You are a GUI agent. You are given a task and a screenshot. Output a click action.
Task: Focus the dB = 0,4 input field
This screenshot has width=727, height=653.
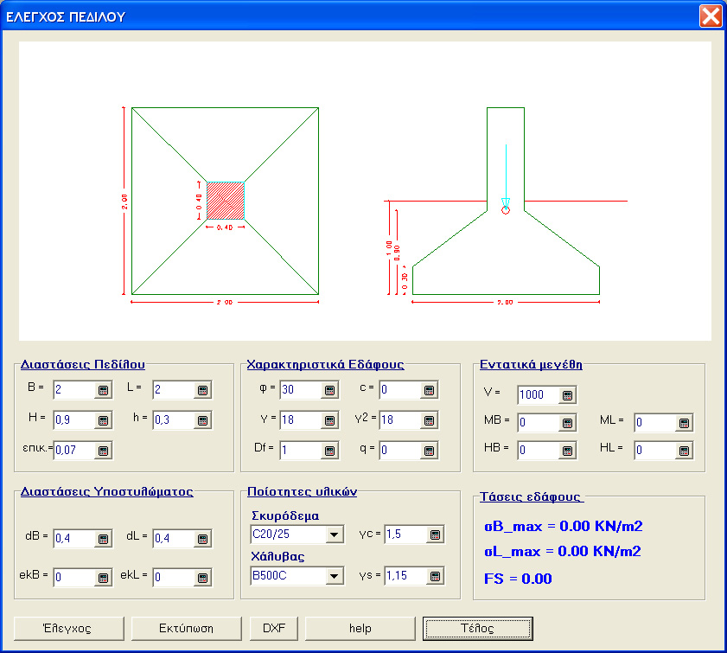tap(74, 539)
